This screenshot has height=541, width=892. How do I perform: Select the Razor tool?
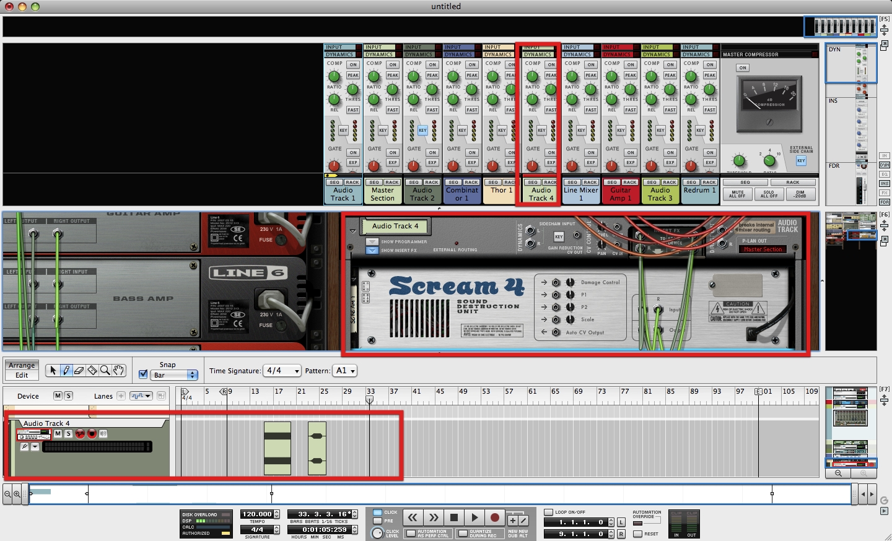(92, 370)
